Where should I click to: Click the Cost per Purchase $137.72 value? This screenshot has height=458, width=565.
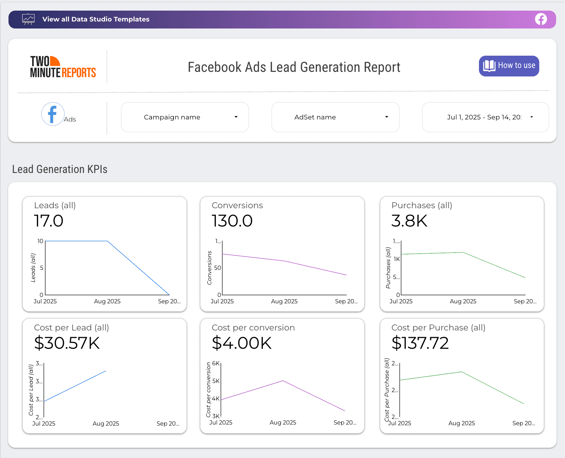tap(420, 343)
